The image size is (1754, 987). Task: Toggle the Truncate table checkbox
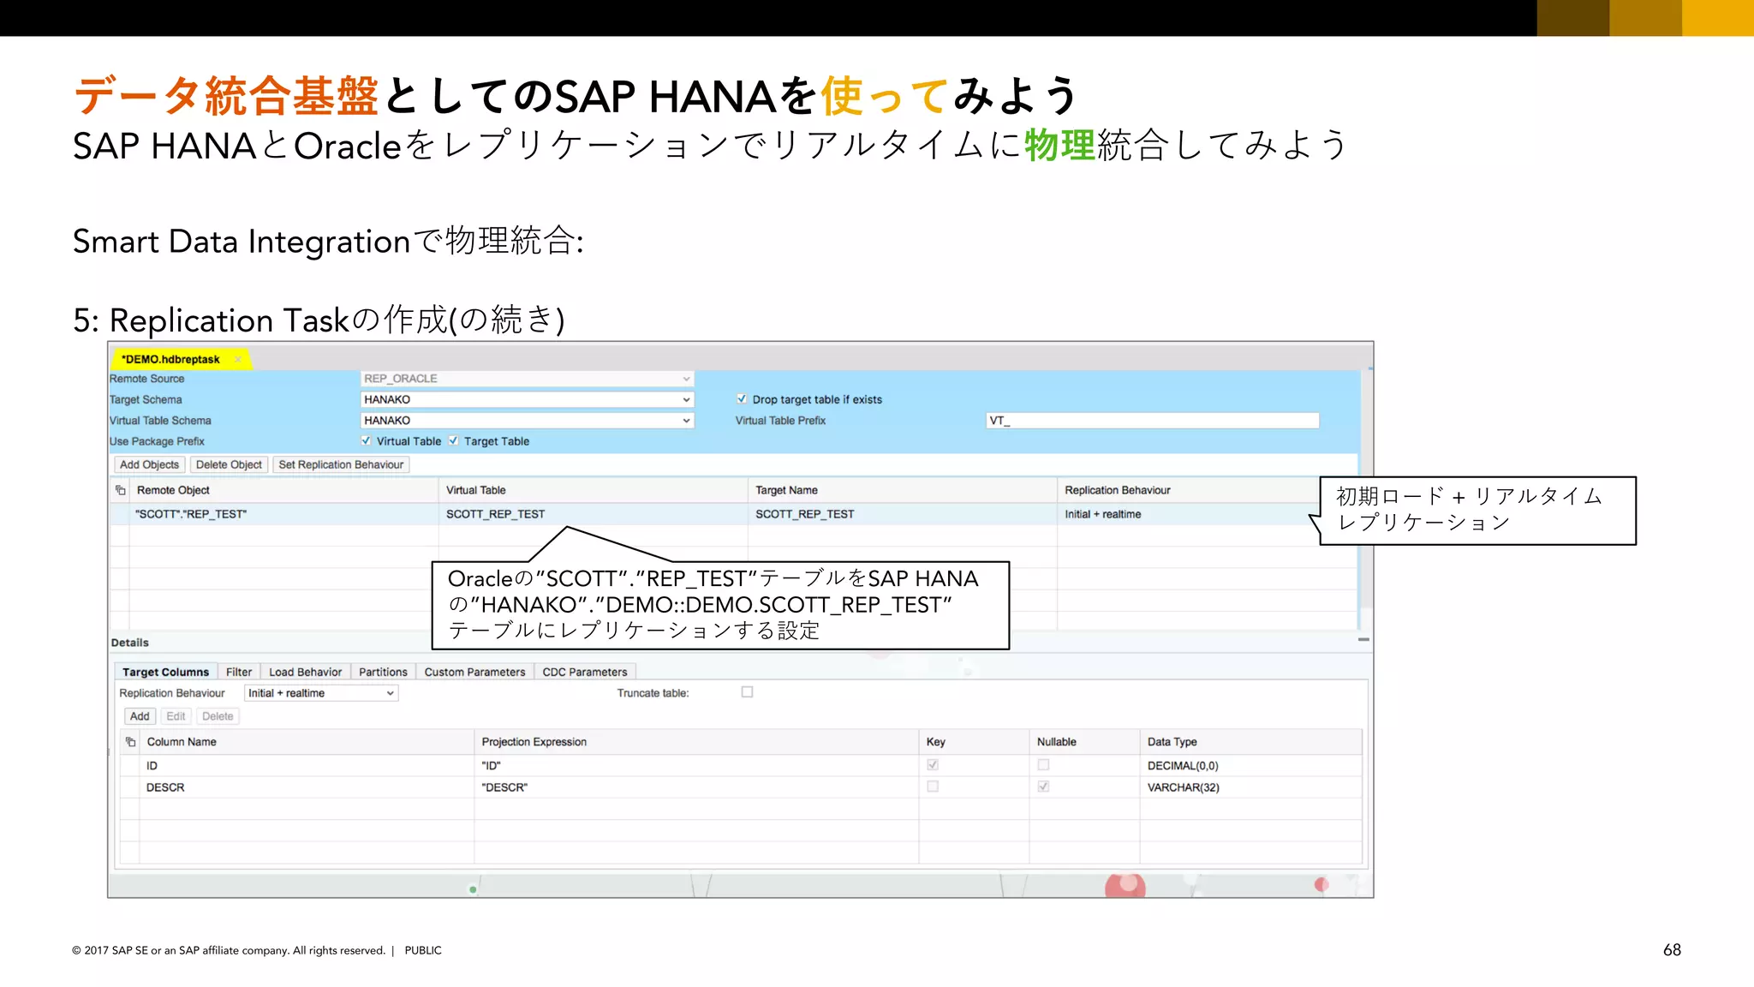pos(748,692)
